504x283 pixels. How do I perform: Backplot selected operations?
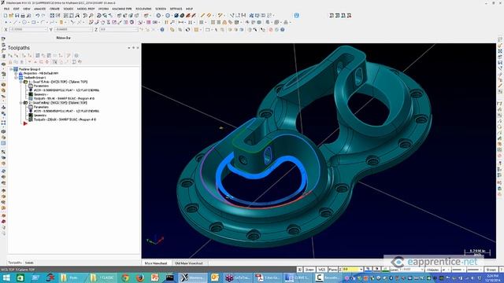click(x=37, y=55)
